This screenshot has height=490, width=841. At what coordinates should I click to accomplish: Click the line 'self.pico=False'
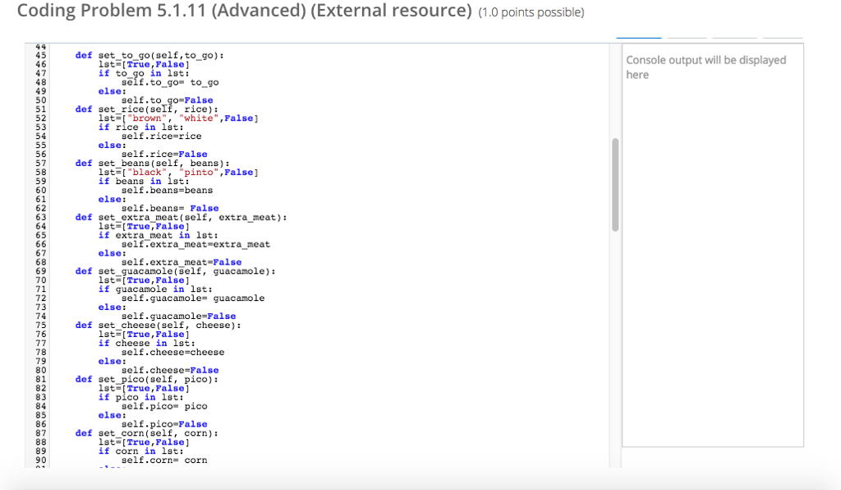point(164,424)
